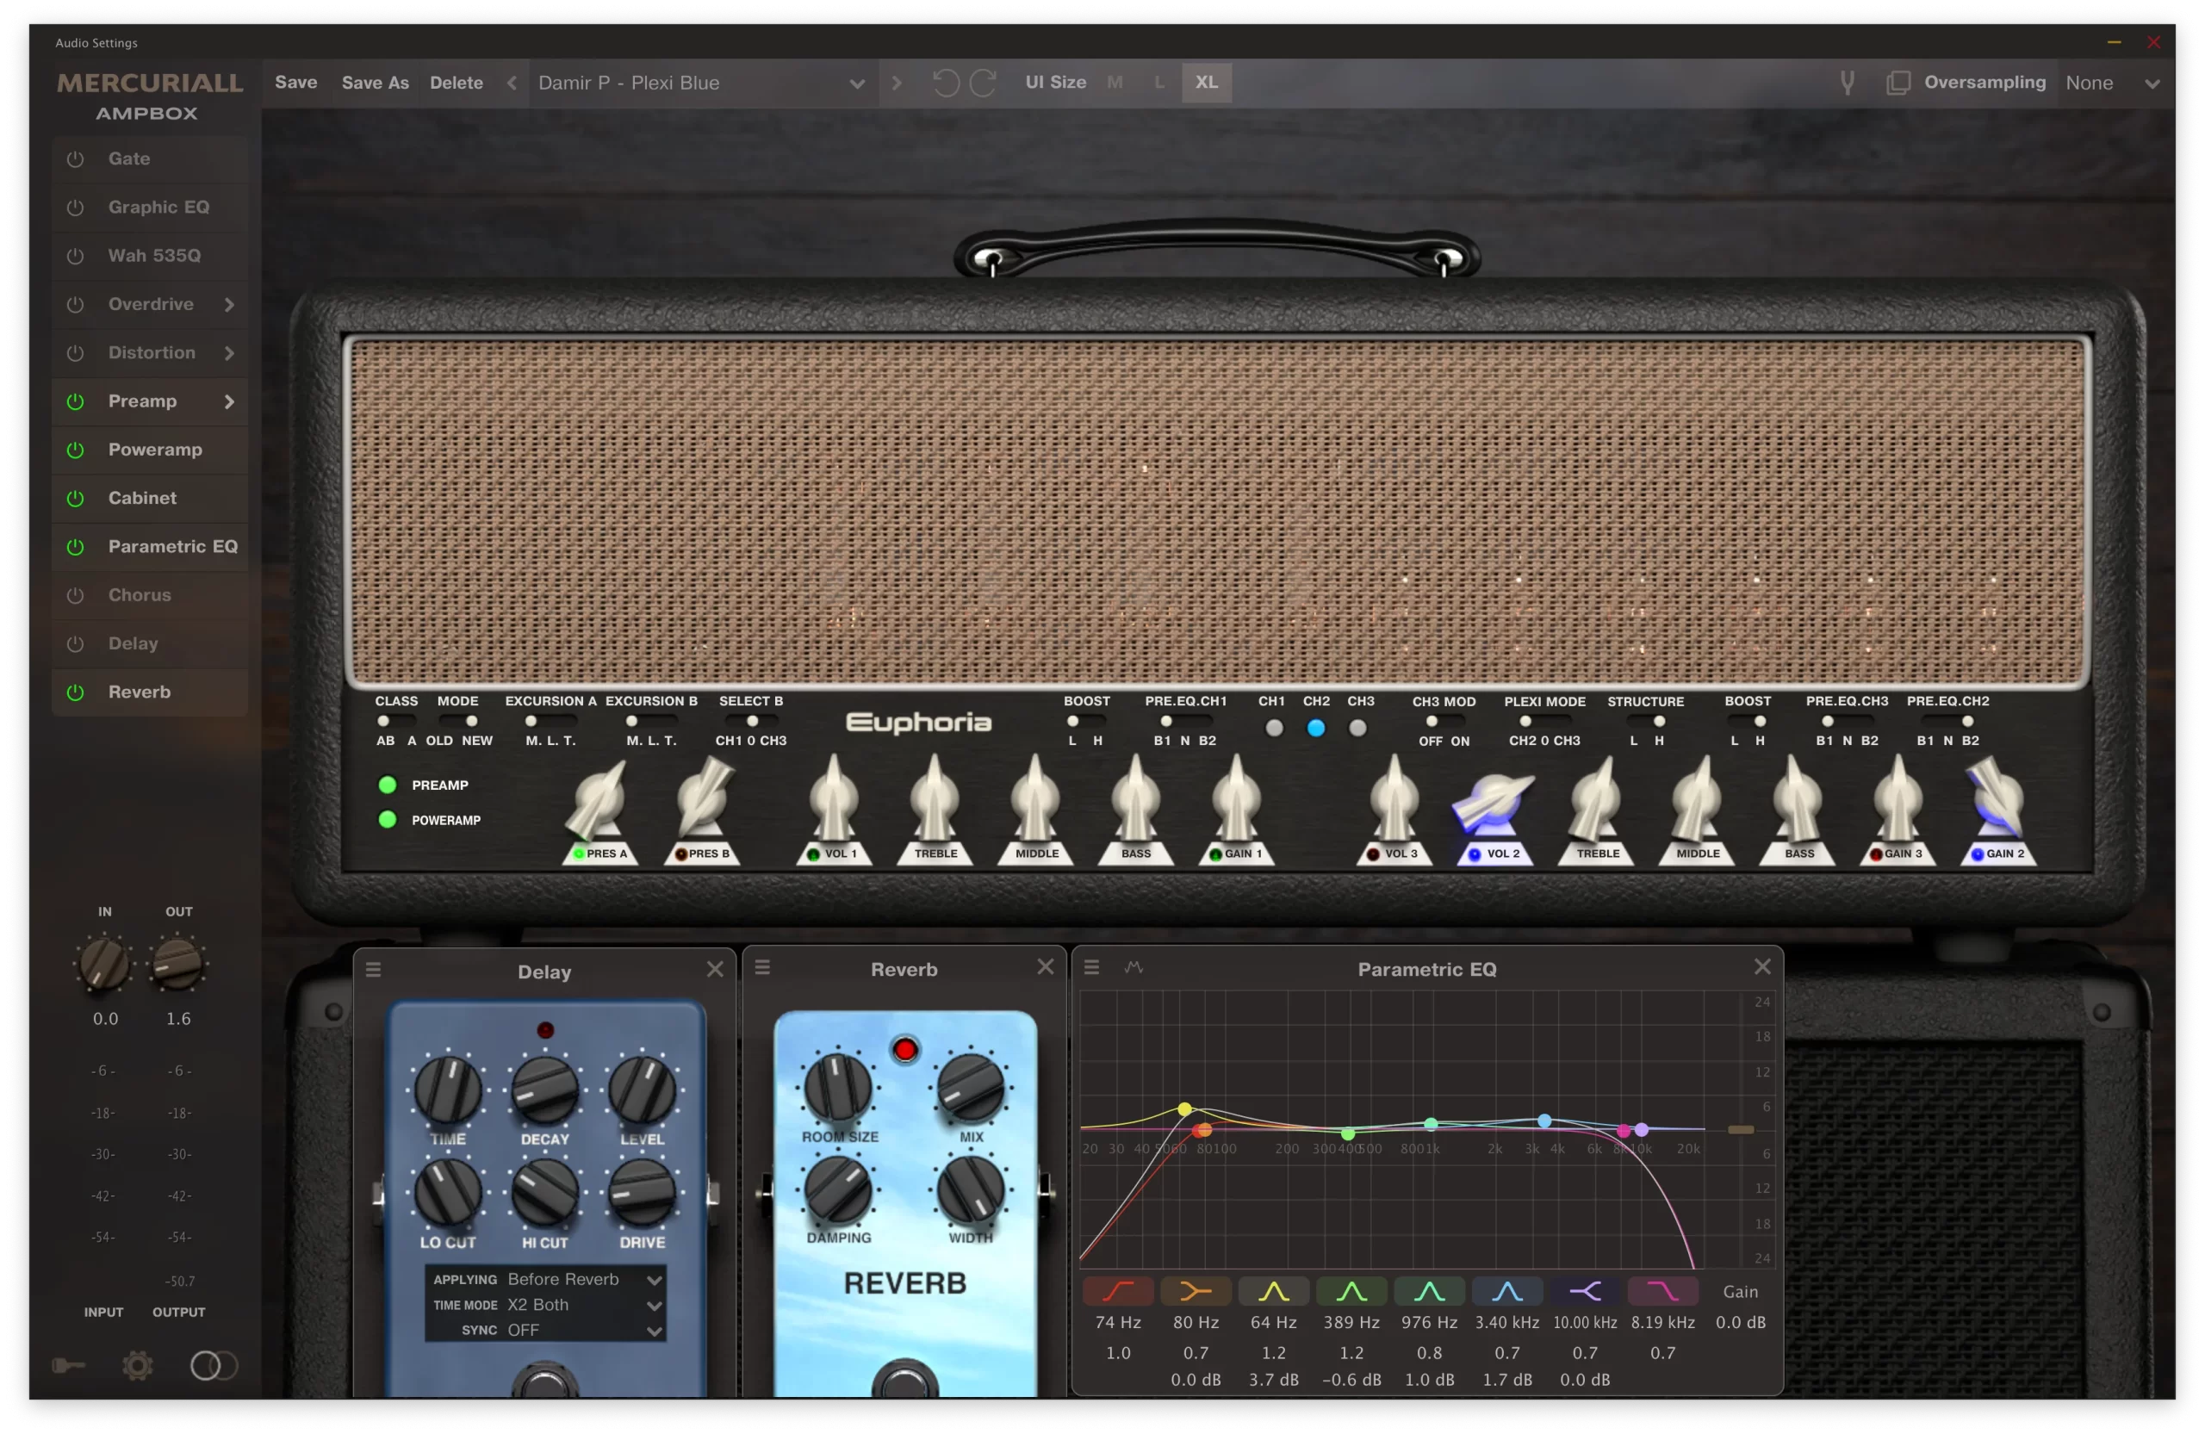Open the Parametric EQ panel menu icon
The width and height of the screenshot is (2205, 1434).
(x=1092, y=967)
